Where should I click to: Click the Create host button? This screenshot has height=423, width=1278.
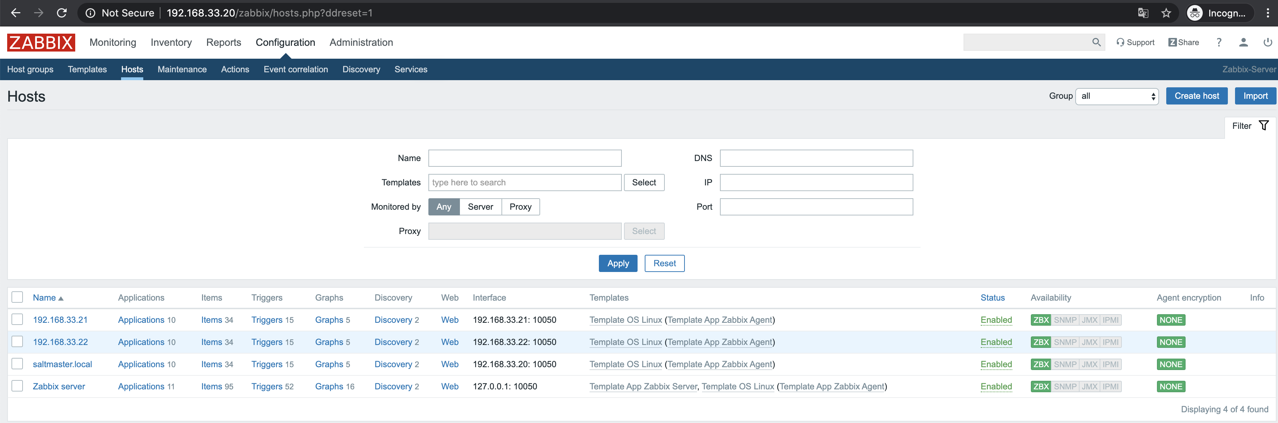pos(1196,96)
